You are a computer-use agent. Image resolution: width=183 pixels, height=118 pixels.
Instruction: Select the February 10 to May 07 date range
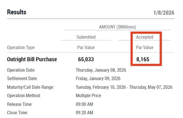(124, 87)
